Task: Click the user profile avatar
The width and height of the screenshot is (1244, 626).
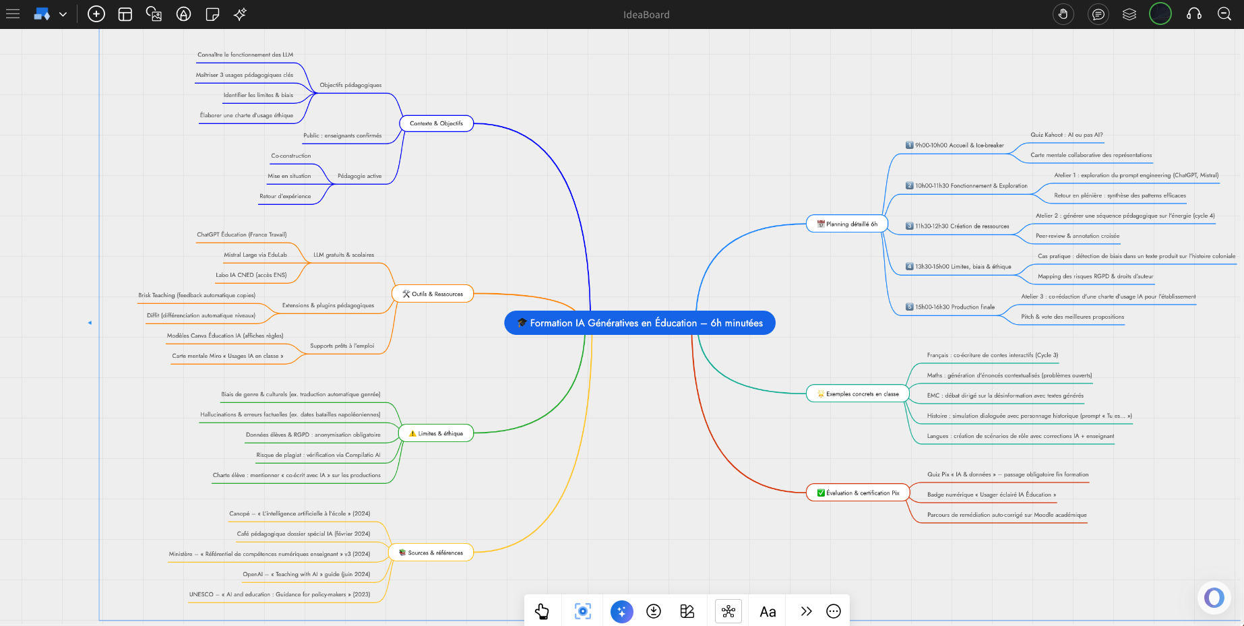Action: [x=1160, y=14]
